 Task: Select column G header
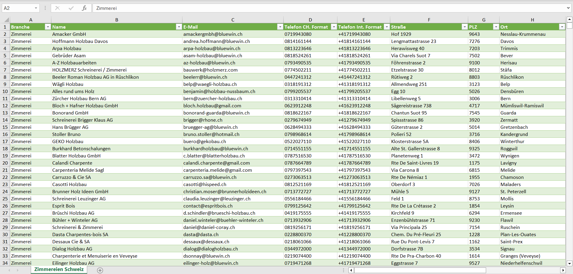coord(484,20)
